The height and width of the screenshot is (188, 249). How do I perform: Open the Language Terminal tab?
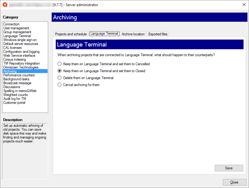(104, 33)
